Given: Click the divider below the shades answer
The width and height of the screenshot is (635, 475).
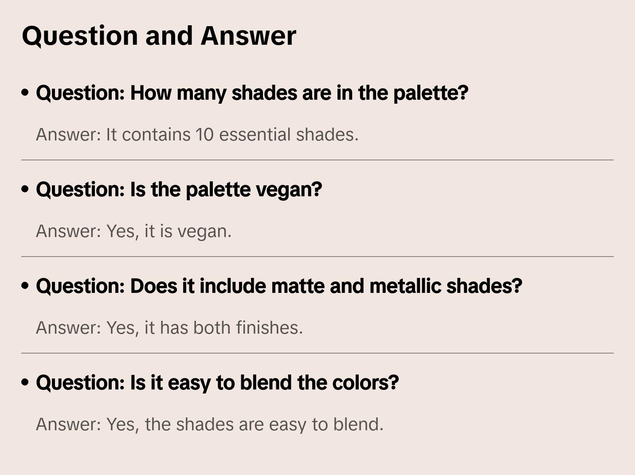Looking at the screenshot, I should coord(317,160).
